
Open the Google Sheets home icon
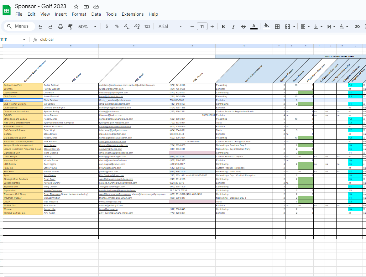tap(7, 10)
